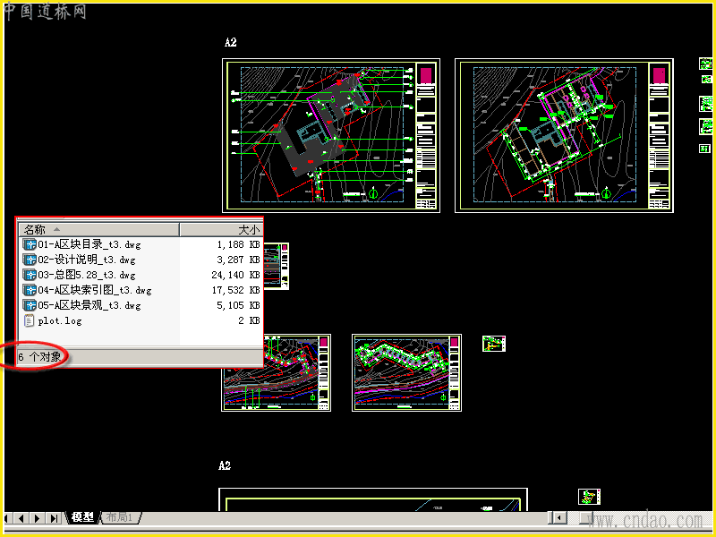716x537 pixels.
Task: Select the plot.log text file icon
Action: tap(29, 320)
